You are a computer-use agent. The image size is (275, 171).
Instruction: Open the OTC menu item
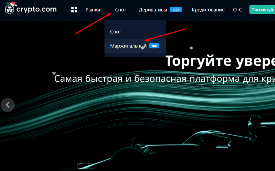(237, 10)
